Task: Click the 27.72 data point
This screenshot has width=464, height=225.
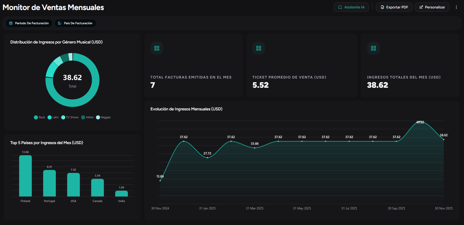Action: [x=207, y=158]
